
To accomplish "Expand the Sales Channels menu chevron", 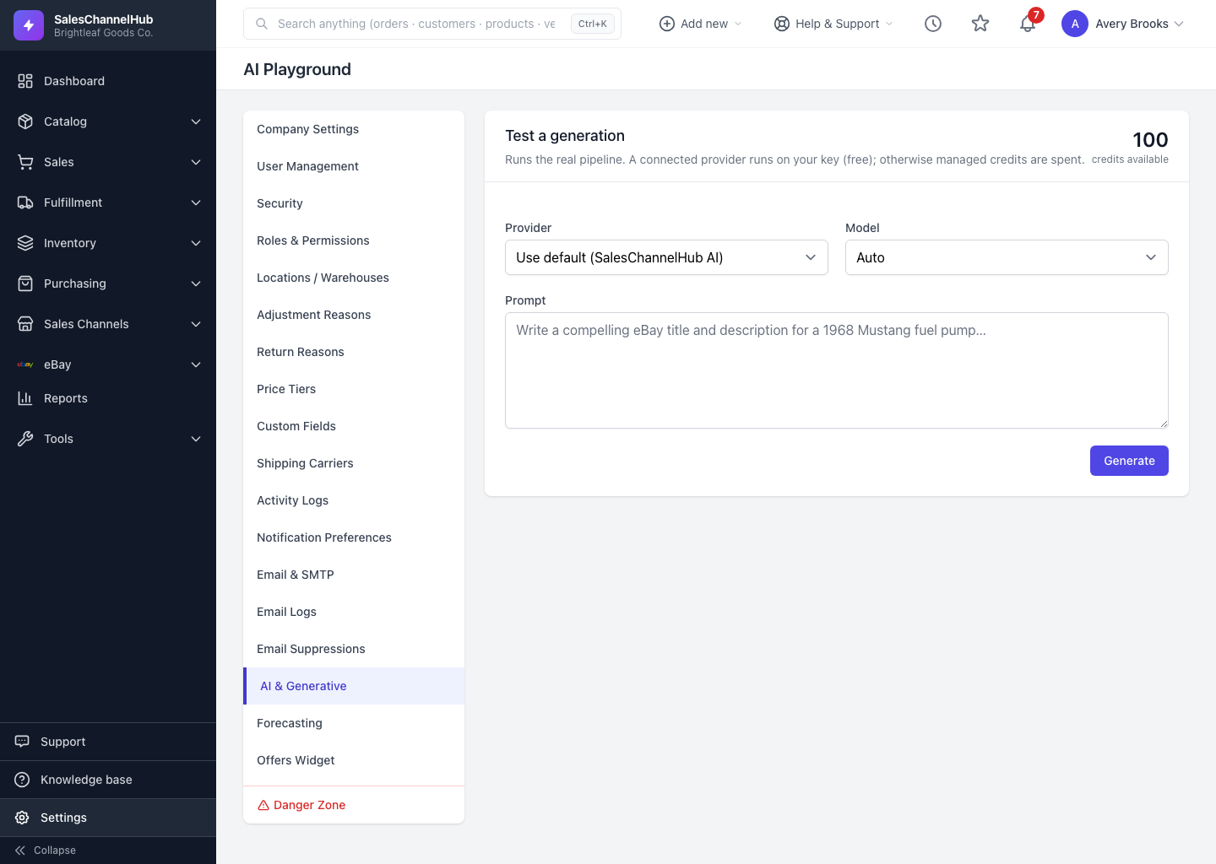I will [196, 324].
